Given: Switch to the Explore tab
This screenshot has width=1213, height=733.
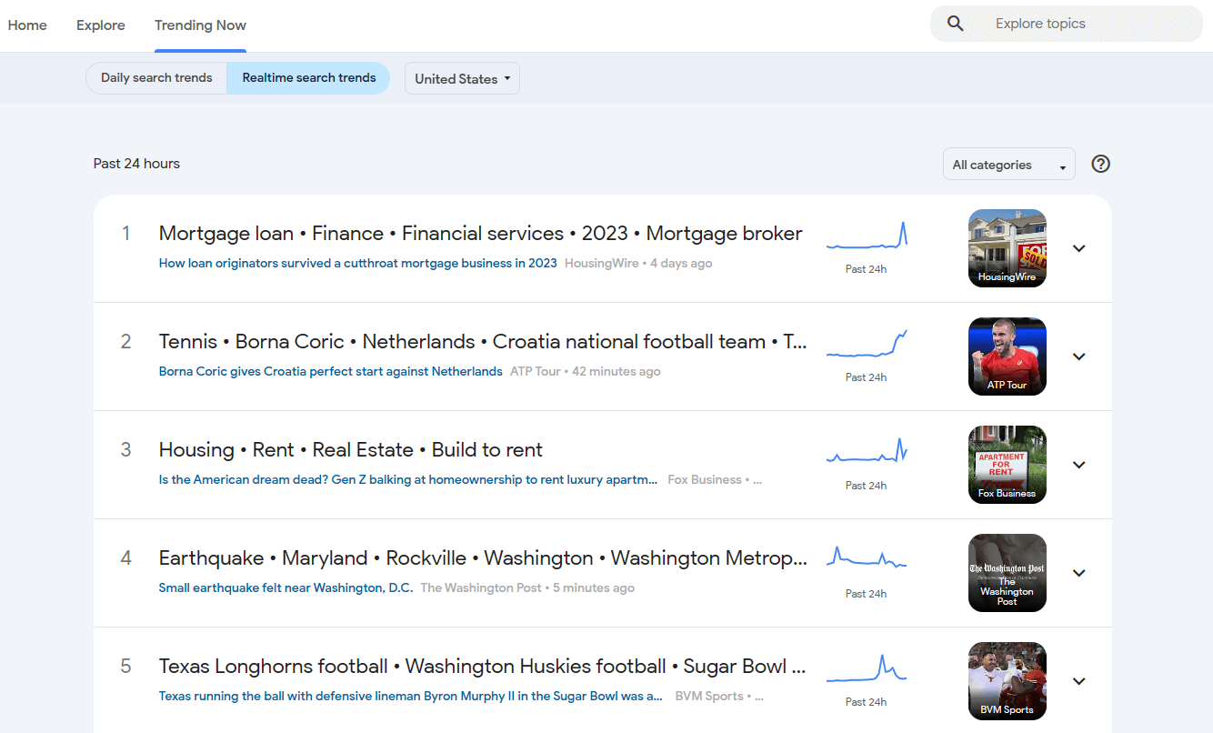Looking at the screenshot, I should coord(100,25).
